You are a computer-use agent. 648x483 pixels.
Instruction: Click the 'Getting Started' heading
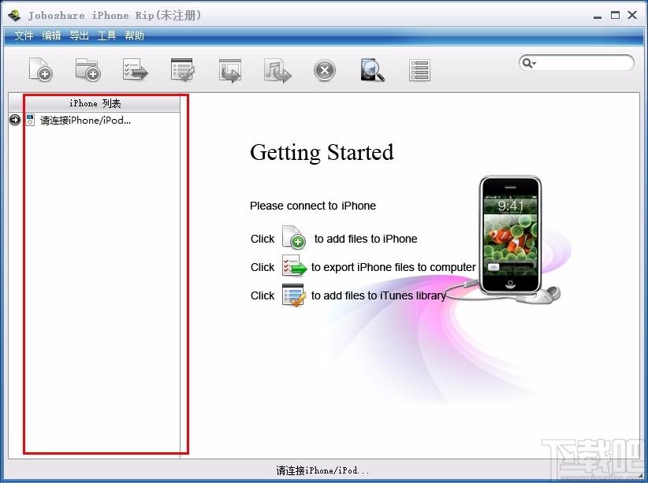tap(322, 152)
